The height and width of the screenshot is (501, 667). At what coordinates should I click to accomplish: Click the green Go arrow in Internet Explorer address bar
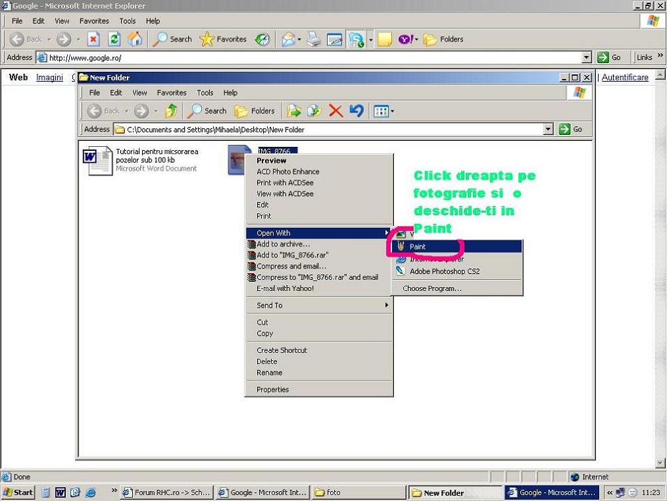603,57
